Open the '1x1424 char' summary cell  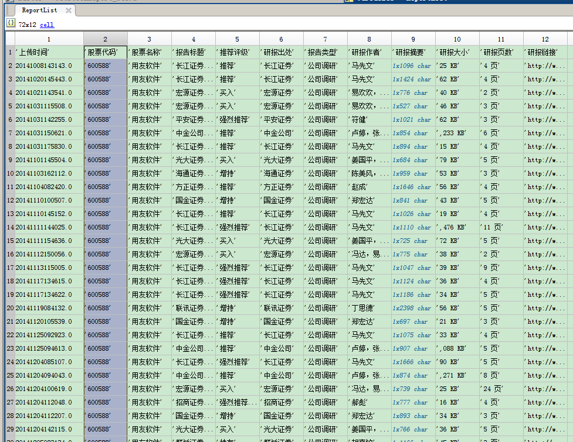[x=413, y=79]
